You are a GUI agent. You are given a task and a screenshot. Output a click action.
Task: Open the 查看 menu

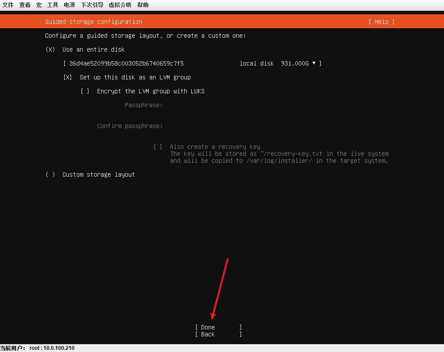point(25,5)
